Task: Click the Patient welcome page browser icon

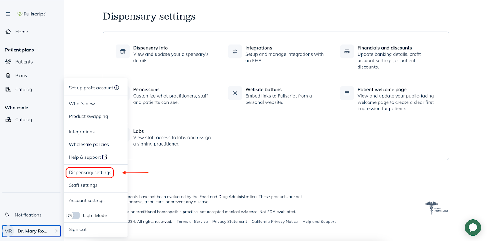Action: [x=347, y=93]
